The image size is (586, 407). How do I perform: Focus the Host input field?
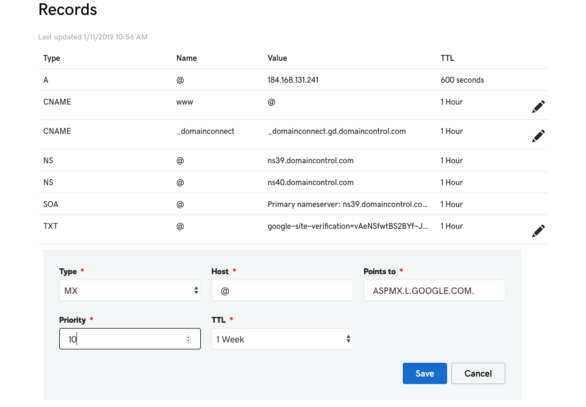click(x=282, y=290)
